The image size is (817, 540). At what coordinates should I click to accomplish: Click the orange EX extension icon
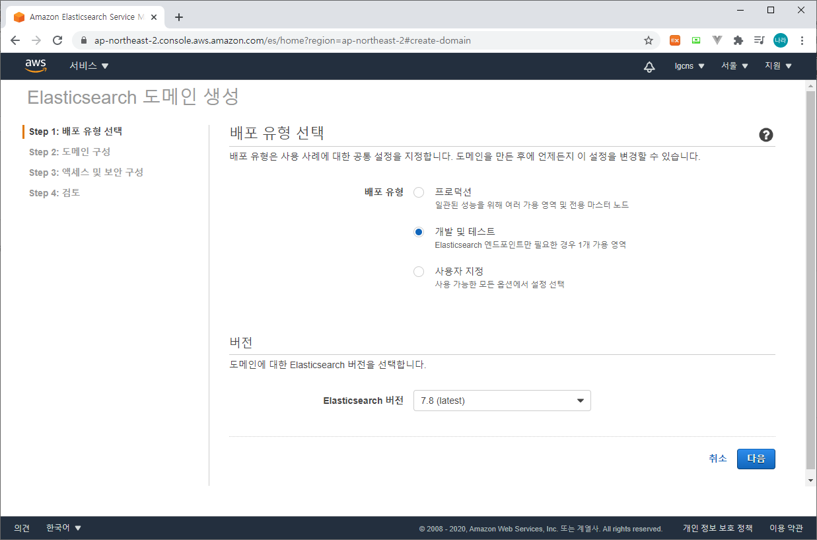(675, 40)
